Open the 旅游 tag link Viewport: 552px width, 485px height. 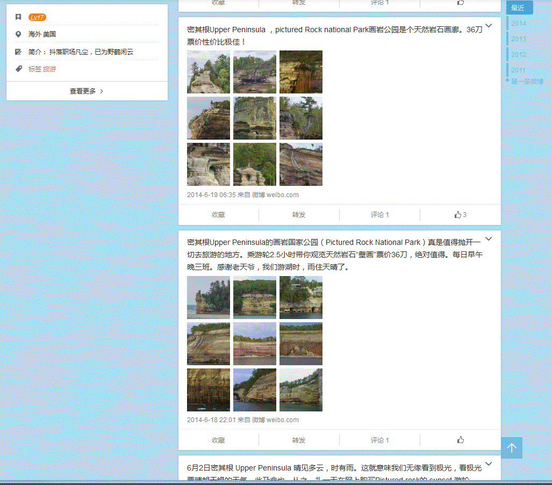[x=49, y=69]
